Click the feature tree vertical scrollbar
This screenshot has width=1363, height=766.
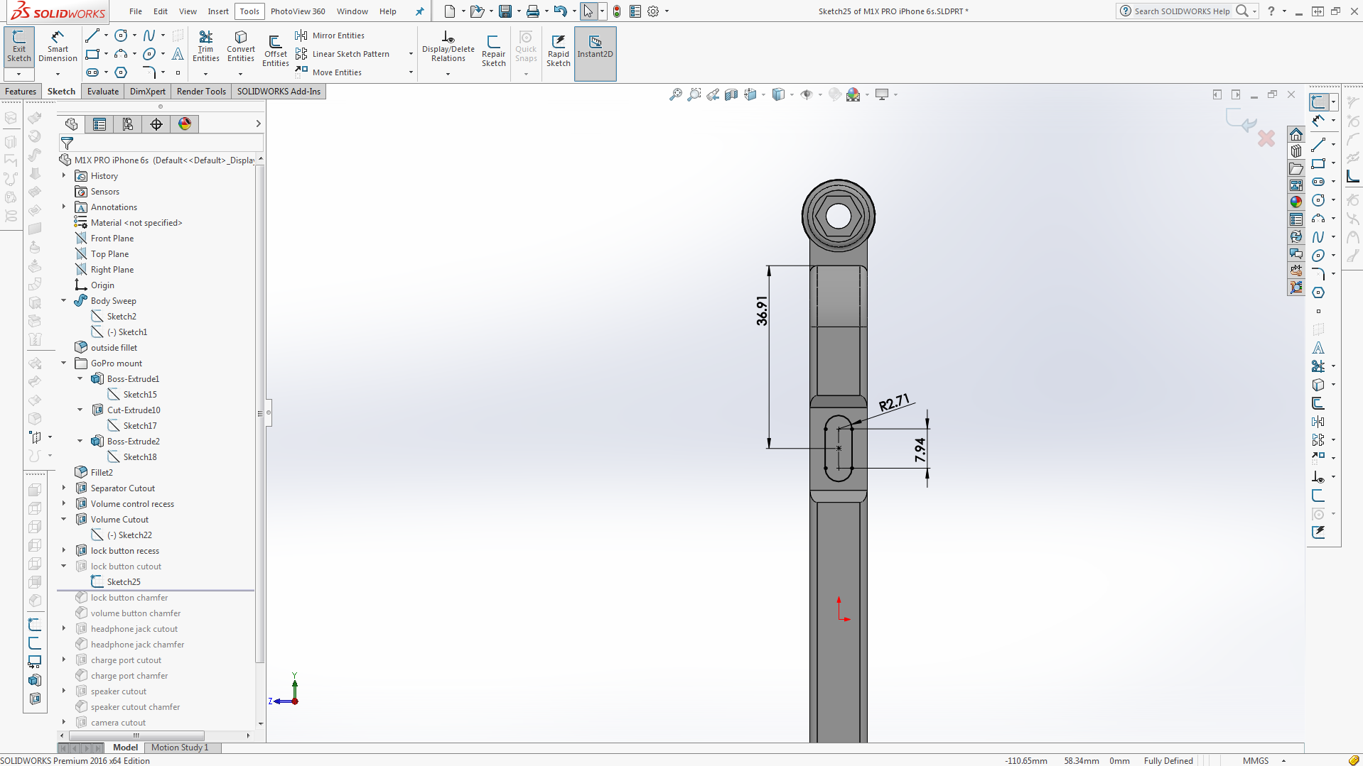tap(260, 414)
